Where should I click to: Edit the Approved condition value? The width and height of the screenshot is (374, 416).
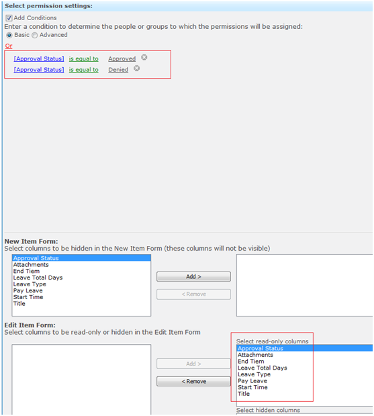click(x=122, y=58)
